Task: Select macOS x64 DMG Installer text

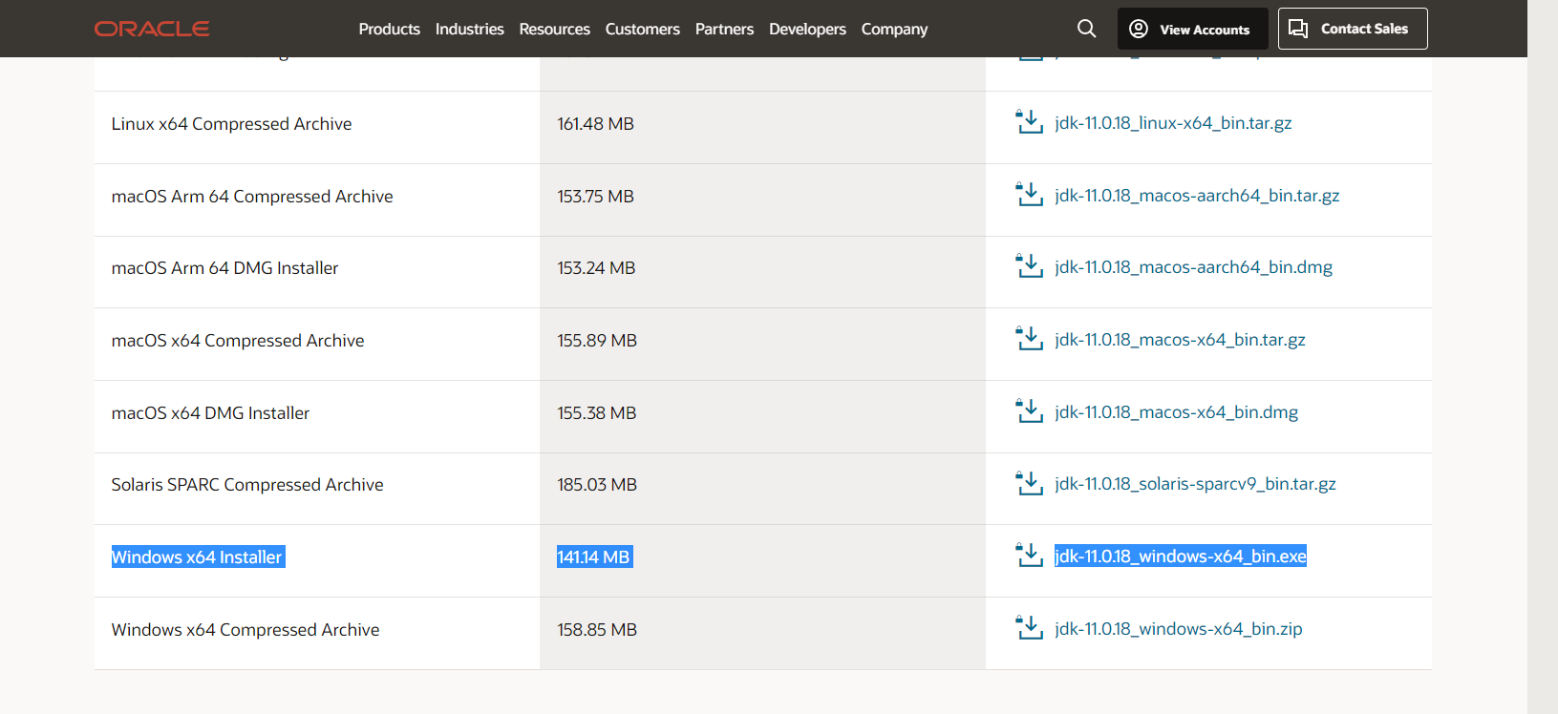Action: pyautogui.click(x=210, y=413)
